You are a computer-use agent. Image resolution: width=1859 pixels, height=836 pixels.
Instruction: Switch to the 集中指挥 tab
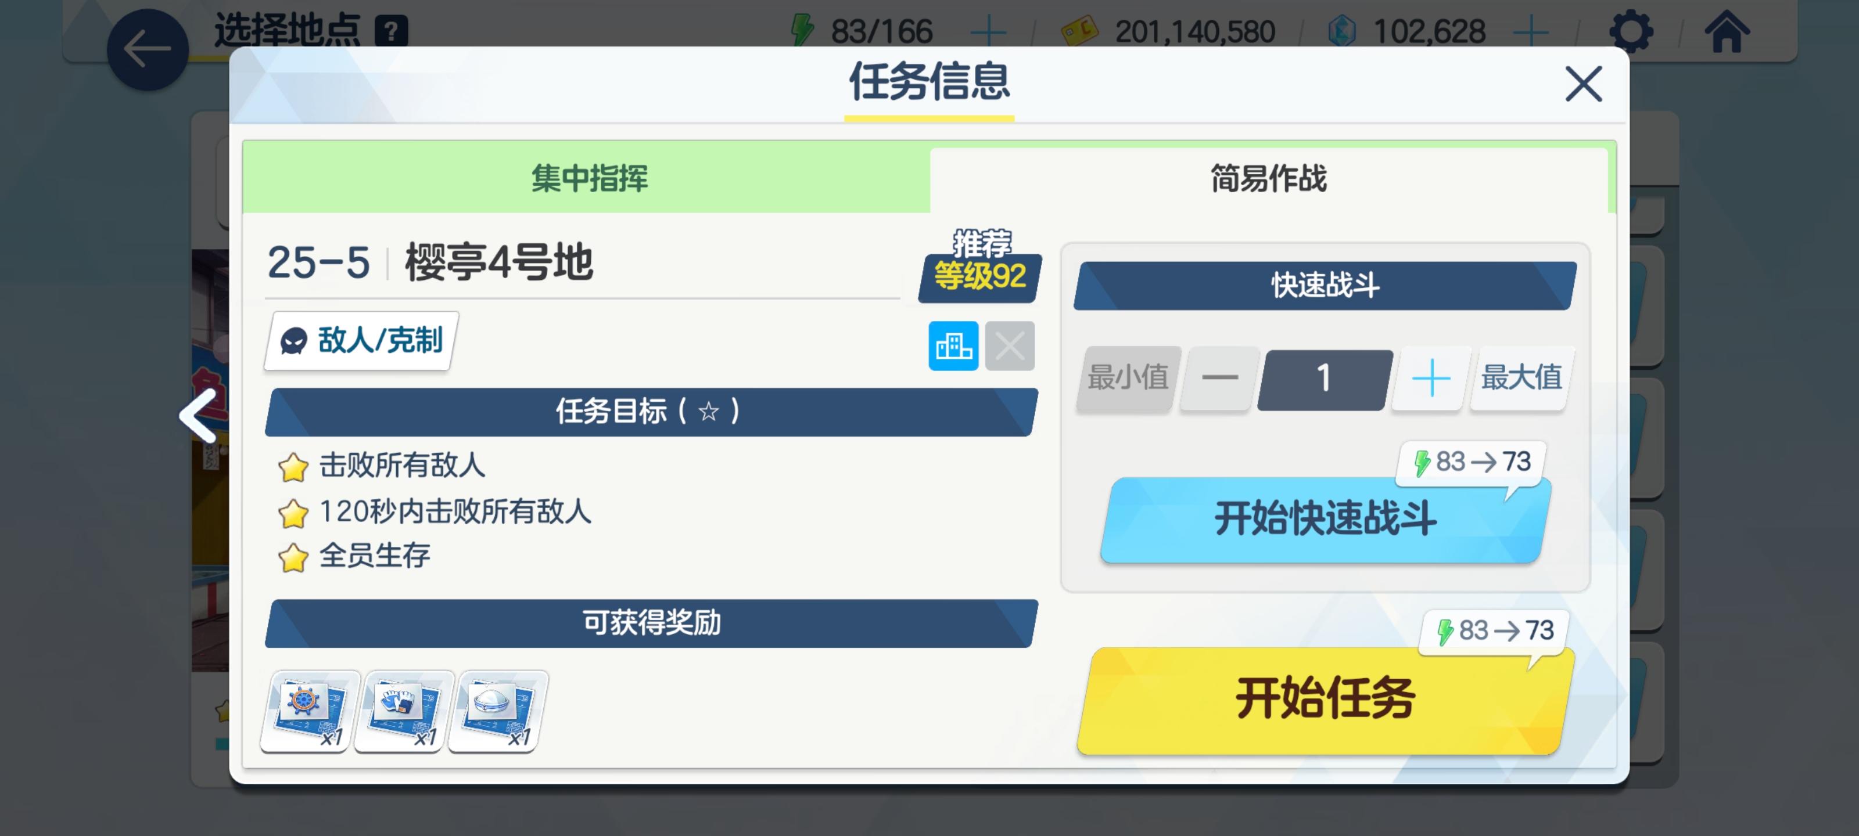[x=588, y=178]
